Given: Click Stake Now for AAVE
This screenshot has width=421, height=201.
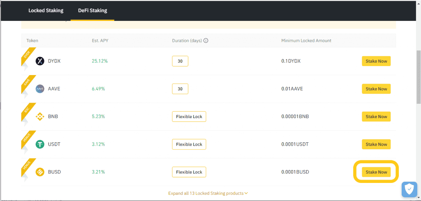Looking at the screenshot, I should (x=376, y=89).
